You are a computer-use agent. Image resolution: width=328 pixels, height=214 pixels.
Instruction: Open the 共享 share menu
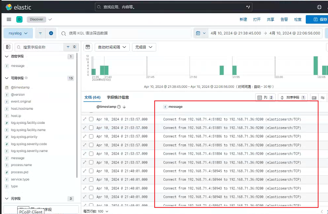coord(271,19)
